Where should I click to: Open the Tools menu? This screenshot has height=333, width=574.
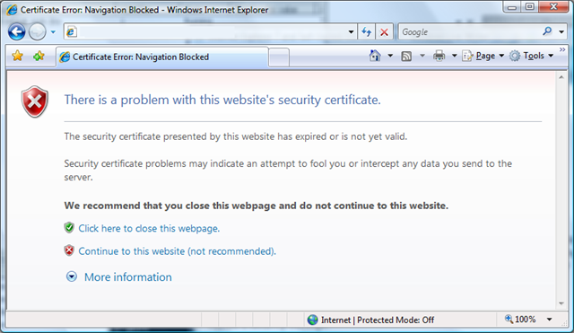click(531, 56)
